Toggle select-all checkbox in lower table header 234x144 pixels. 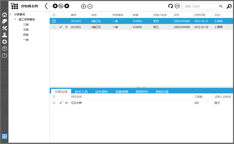(54, 97)
